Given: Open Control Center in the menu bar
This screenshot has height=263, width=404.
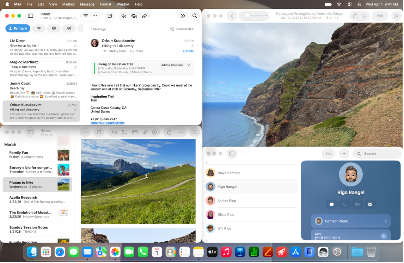Looking at the screenshot, I should 350,4.
